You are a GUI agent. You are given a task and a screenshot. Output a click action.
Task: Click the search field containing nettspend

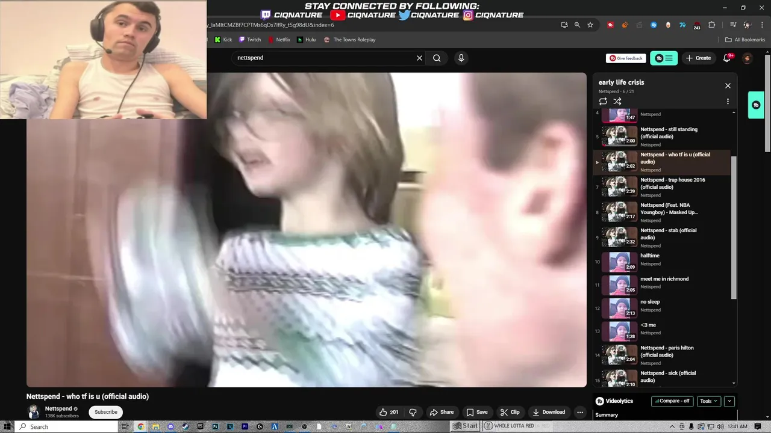[324, 58]
